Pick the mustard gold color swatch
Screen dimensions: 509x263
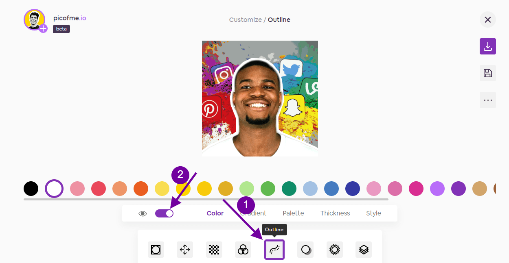226,189
